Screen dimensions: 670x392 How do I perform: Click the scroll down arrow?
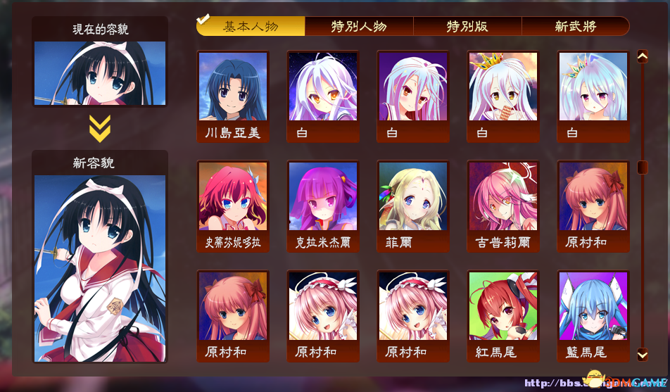(643, 354)
